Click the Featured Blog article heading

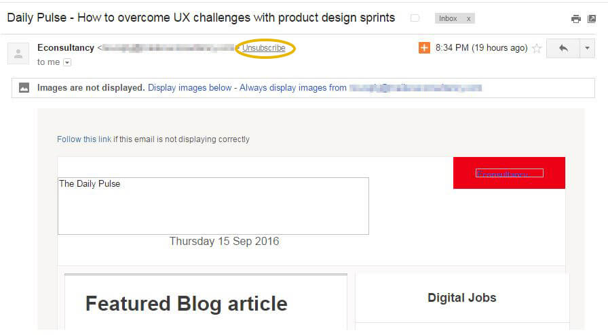pos(186,304)
